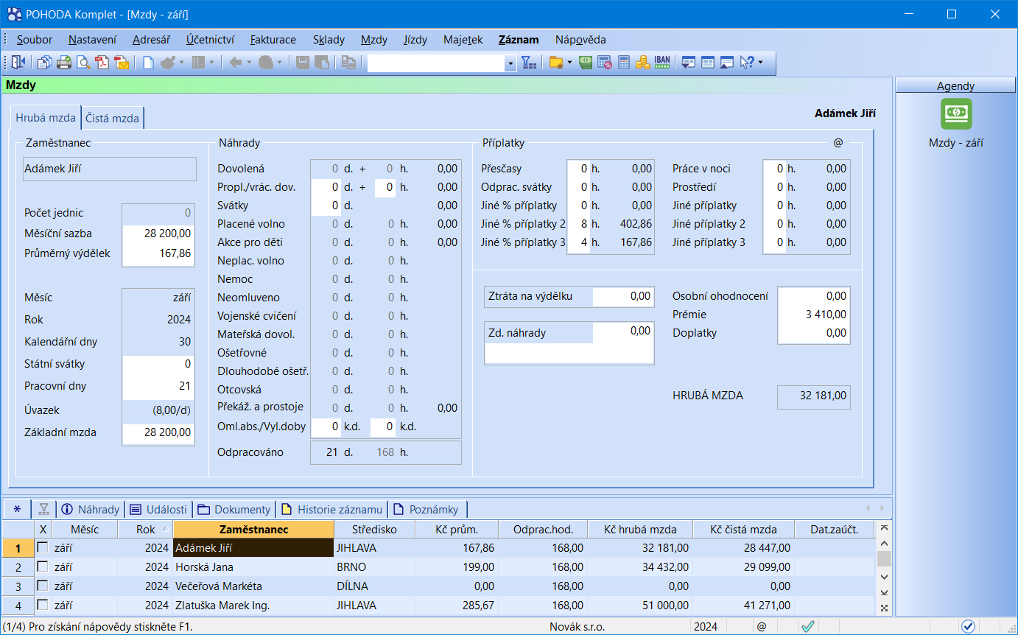The width and height of the screenshot is (1018, 635).
Task: Click the printer toolbar icon
Action: click(64, 63)
